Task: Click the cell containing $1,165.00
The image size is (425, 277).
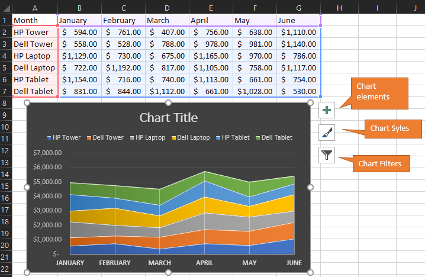Action: click(211, 56)
